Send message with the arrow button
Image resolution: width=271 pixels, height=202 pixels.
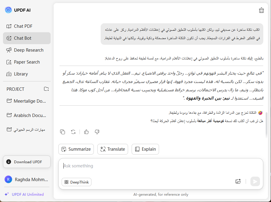(x=255, y=181)
